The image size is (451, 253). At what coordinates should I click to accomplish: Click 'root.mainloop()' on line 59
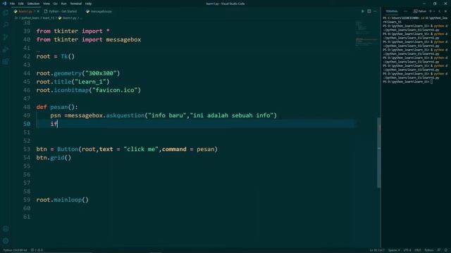[63, 200]
